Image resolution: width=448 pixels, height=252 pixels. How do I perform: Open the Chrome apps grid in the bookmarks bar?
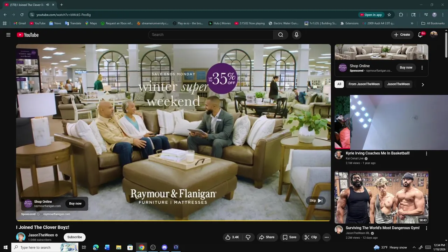tap(5, 23)
